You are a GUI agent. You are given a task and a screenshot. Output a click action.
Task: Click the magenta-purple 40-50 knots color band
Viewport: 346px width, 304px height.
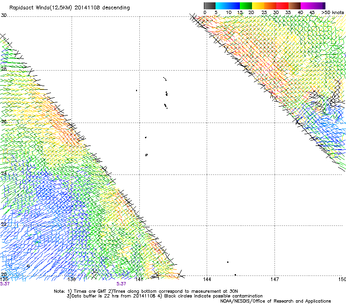(x=313, y=6)
